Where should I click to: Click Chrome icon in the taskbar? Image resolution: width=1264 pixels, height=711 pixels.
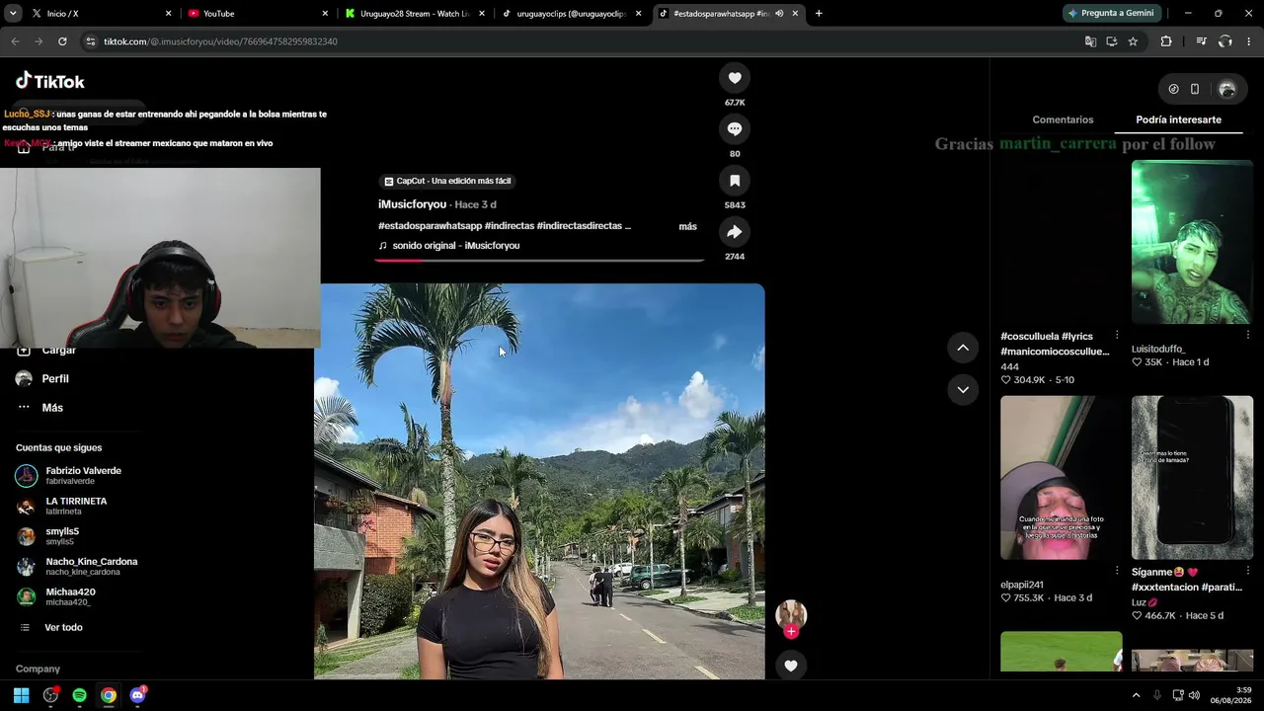point(109,695)
